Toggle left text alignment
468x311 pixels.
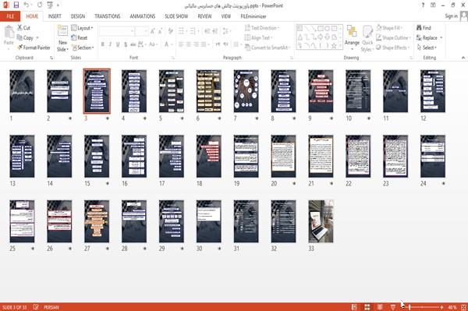[x=181, y=44]
